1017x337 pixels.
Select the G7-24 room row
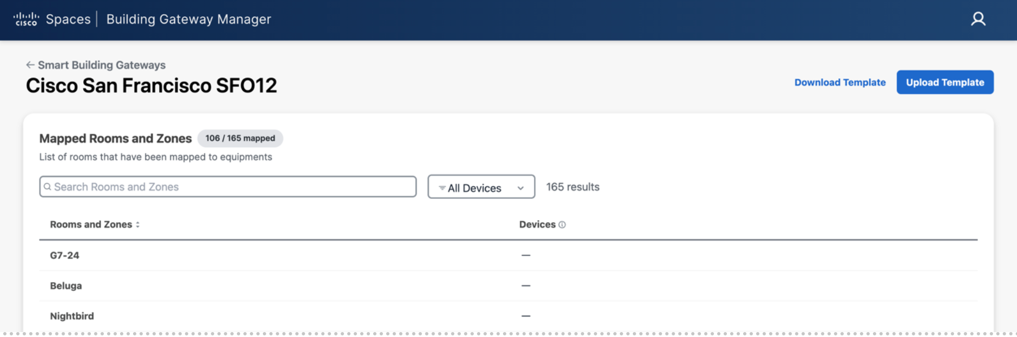65,255
